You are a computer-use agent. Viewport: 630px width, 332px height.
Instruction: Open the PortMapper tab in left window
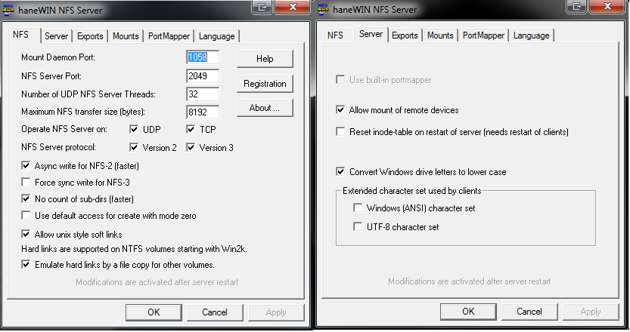click(x=169, y=36)
